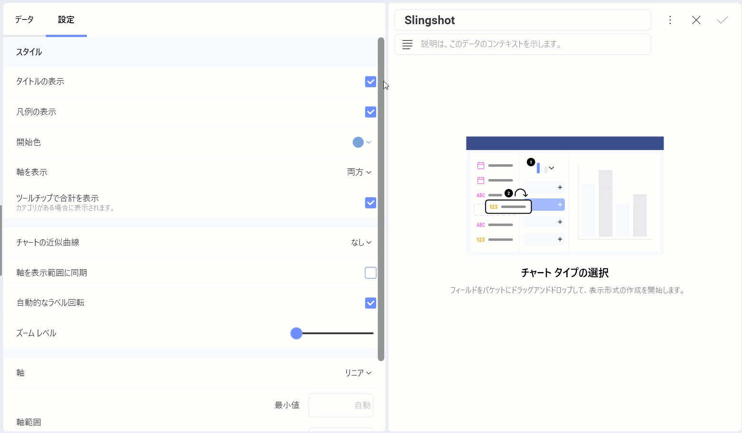Expand チャートの近似曲線 dropdown
The image size is (742, 433).
[361, 242]
